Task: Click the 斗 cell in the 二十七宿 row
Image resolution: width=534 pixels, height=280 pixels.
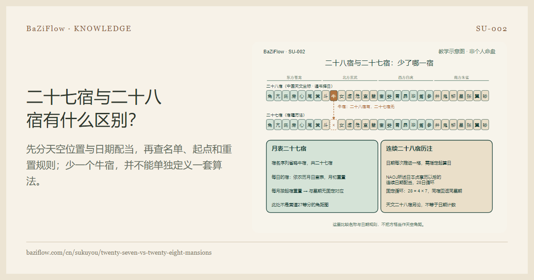Action: [x=326, y=125]
